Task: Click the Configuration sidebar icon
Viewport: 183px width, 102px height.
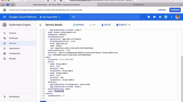Action: (x=5, y=54)
